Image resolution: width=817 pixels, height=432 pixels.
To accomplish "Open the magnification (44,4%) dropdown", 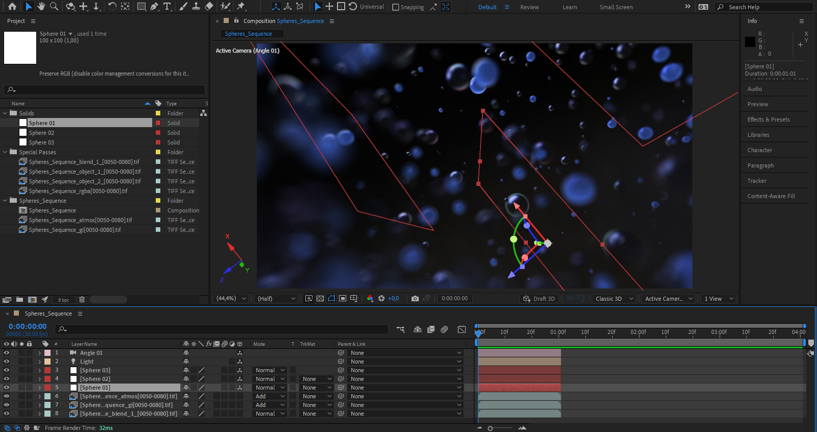I will (x=231, y=299).
